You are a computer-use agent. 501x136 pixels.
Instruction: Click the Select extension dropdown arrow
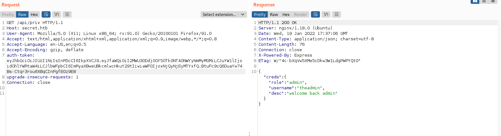coord(243,14)
